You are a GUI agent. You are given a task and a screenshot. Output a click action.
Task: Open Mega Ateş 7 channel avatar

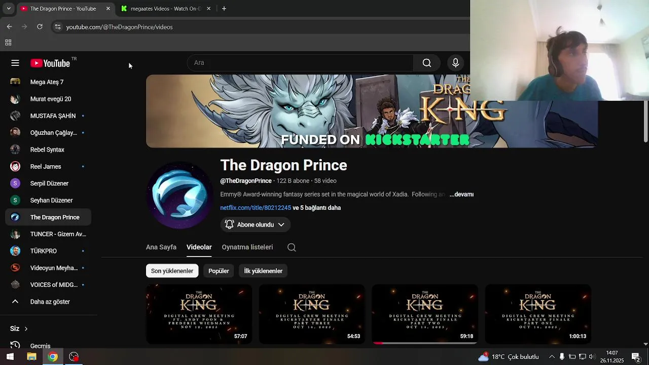point(15,82)
